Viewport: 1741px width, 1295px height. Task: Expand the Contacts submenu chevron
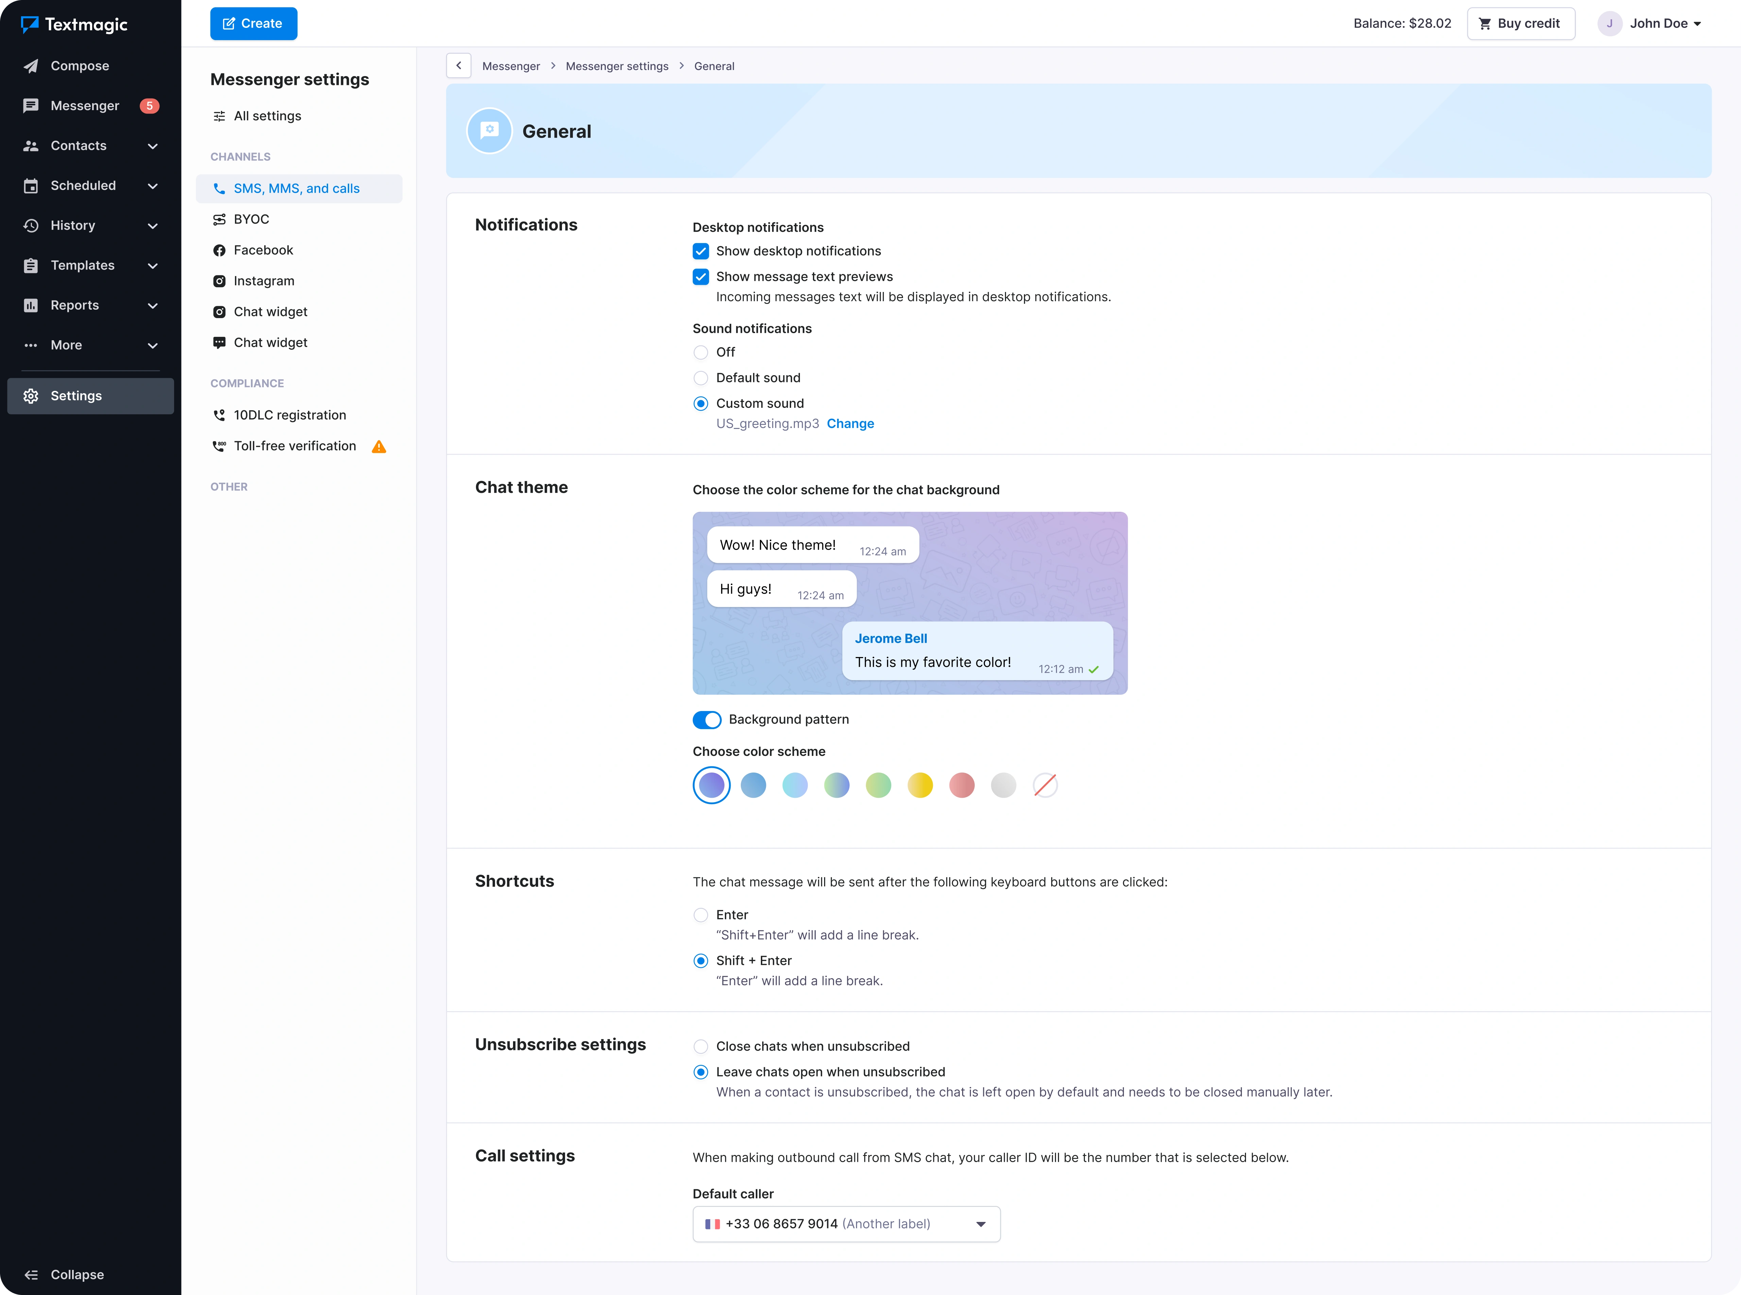[153, 146]
